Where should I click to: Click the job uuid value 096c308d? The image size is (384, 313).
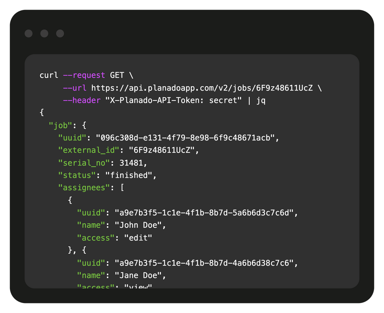(x=185, y=138)
